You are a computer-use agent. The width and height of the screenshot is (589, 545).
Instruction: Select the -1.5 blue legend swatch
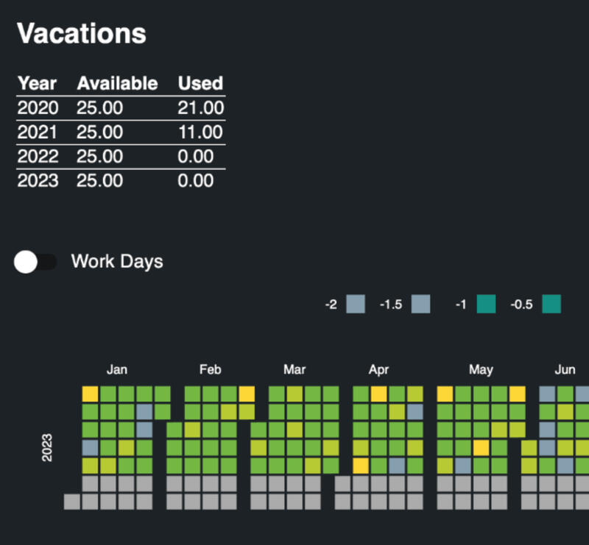420,304
